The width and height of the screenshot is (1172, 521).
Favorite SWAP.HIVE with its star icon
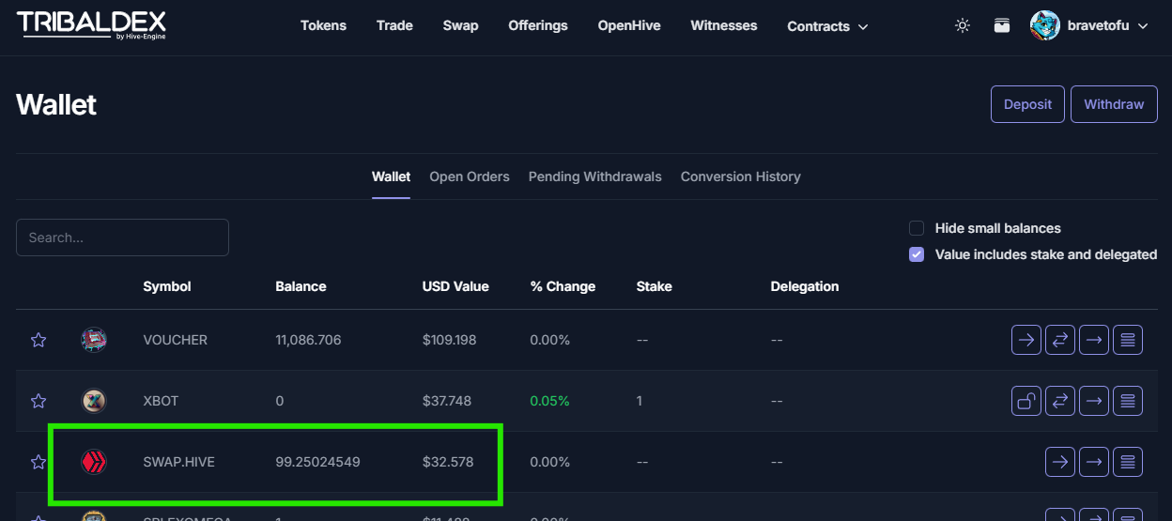coord(39,462)
